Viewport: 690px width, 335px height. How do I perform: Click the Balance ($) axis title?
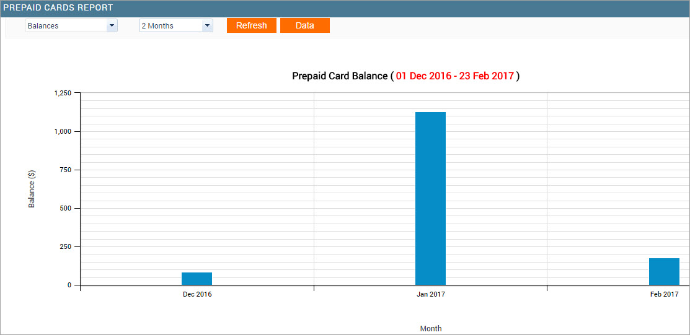(x=32, y=189)
